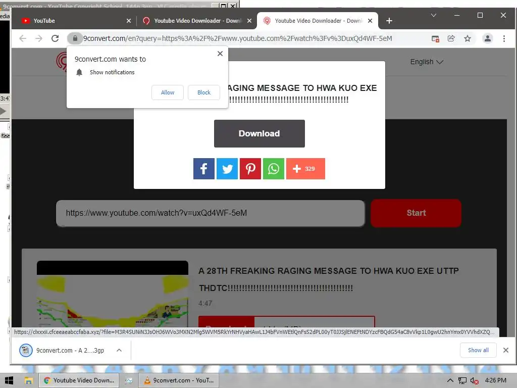517x388 pixels.
Task: Reload the current page
Action: [55, 38]
